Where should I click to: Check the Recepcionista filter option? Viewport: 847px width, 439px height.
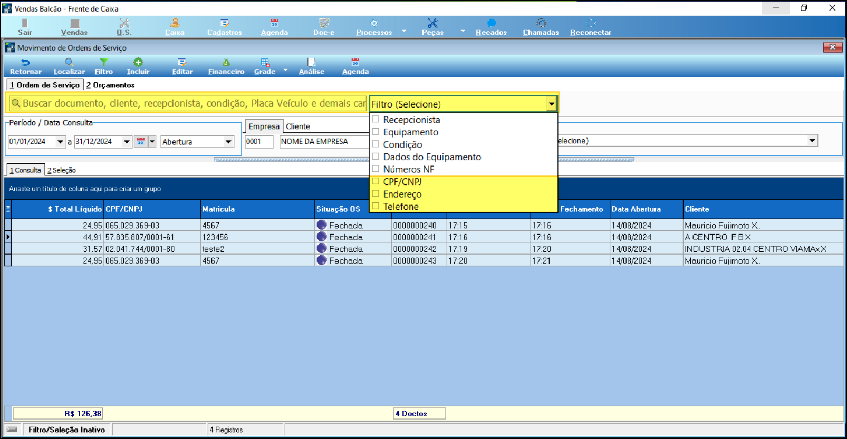tap(376, 120)
